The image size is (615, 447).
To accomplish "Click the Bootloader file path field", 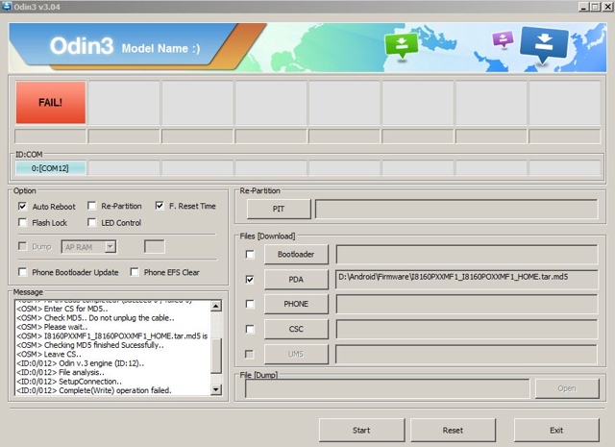I will 467,255.
